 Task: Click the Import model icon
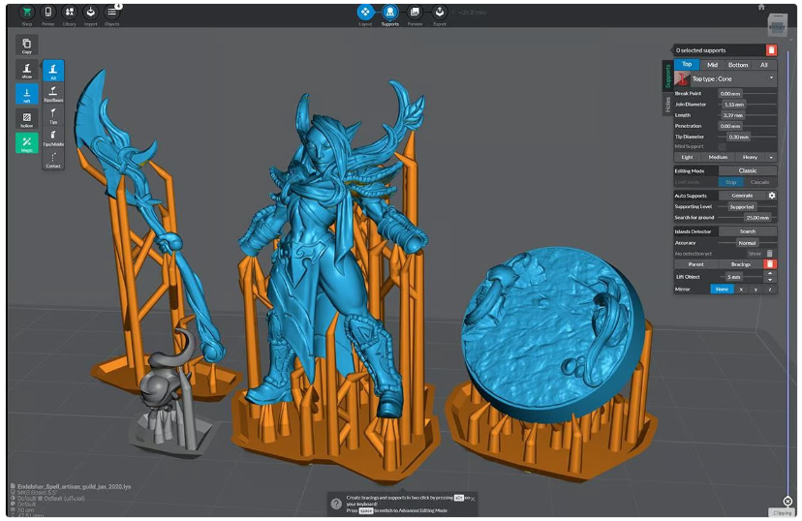click(90, 13)
